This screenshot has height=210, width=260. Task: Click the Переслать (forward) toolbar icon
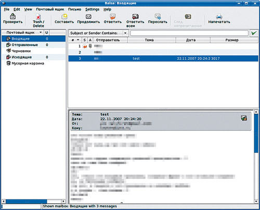(158, 17)
